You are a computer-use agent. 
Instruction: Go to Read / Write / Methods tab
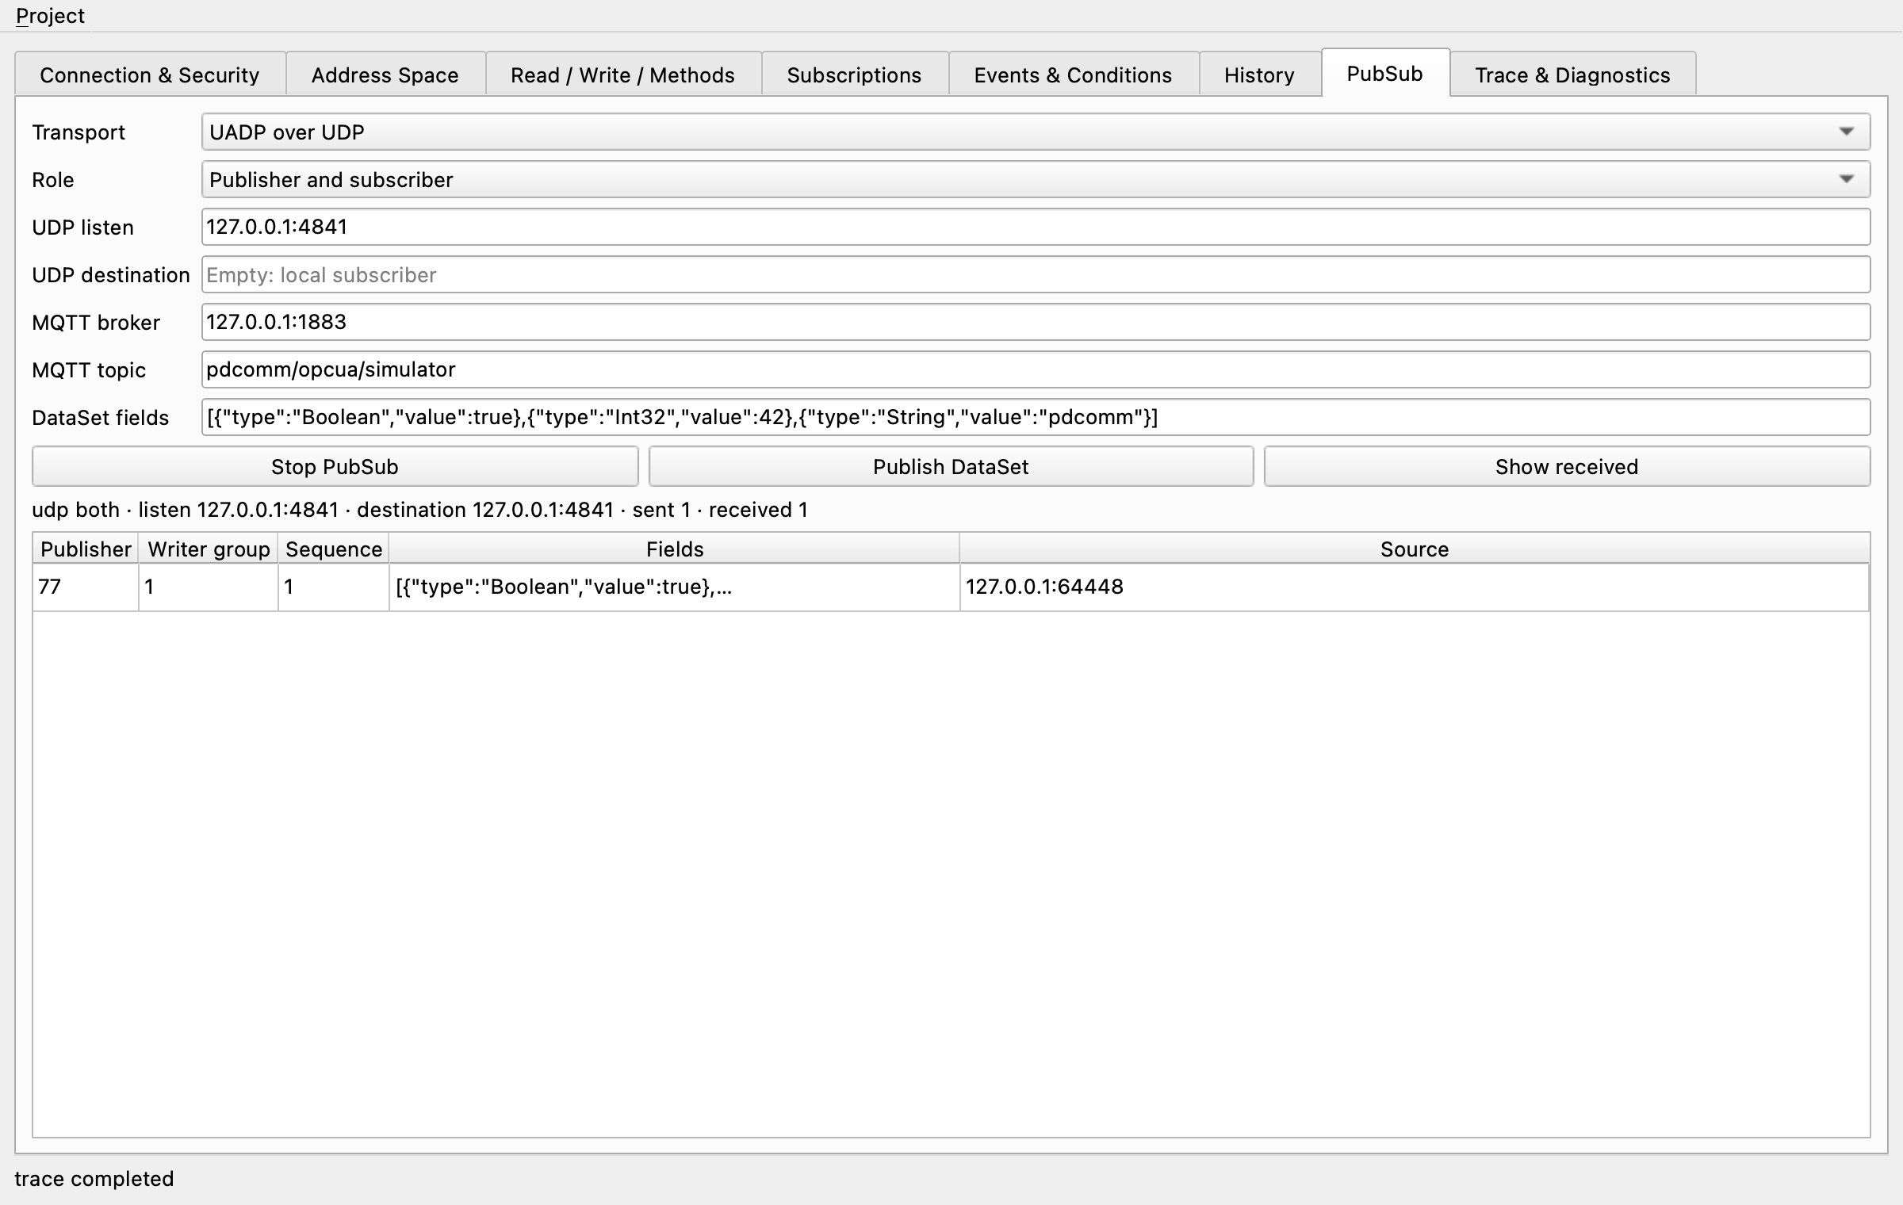pyautogui.click(x=623, y=75)
